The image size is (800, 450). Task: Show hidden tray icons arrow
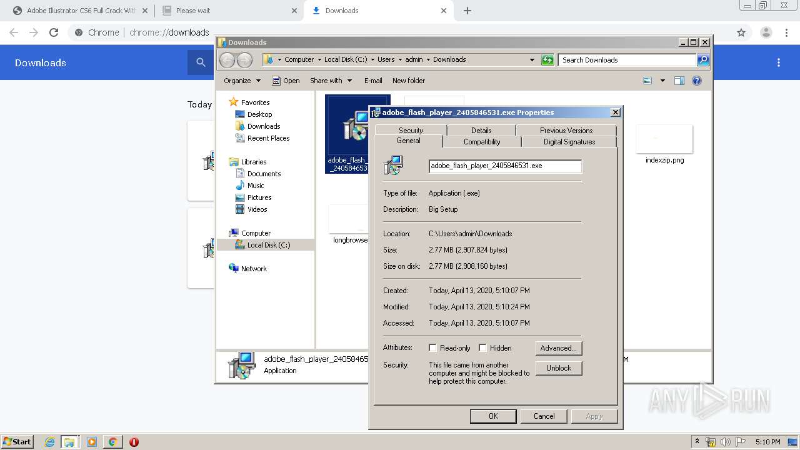(697, 442)
